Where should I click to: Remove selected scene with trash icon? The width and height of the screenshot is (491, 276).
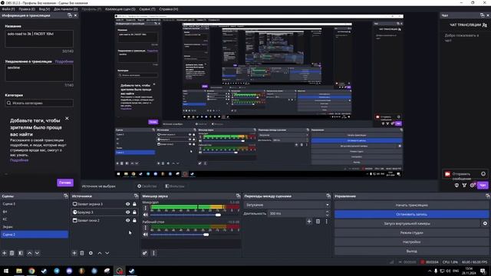(x=12, y=253)
